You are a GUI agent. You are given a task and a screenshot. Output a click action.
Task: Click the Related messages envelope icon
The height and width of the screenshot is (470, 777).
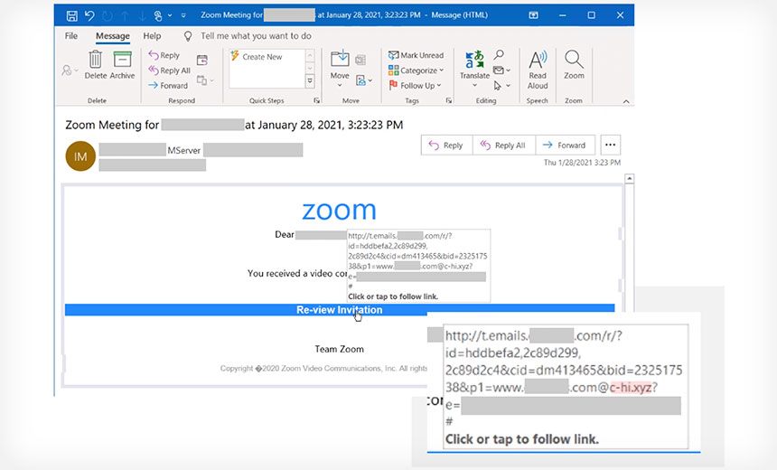tap(501, 70)
